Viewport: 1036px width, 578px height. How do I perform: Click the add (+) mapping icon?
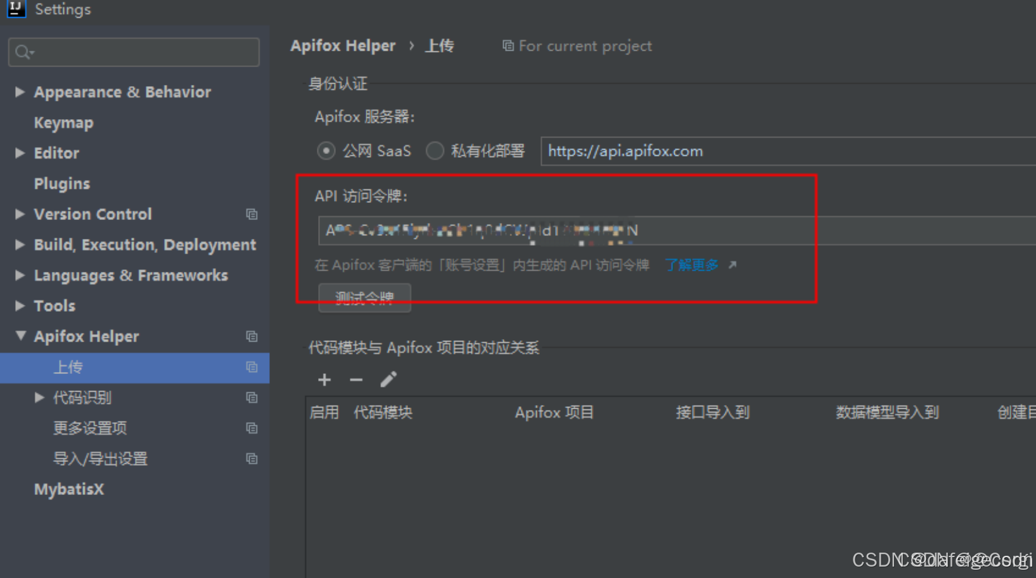(324, 380)
